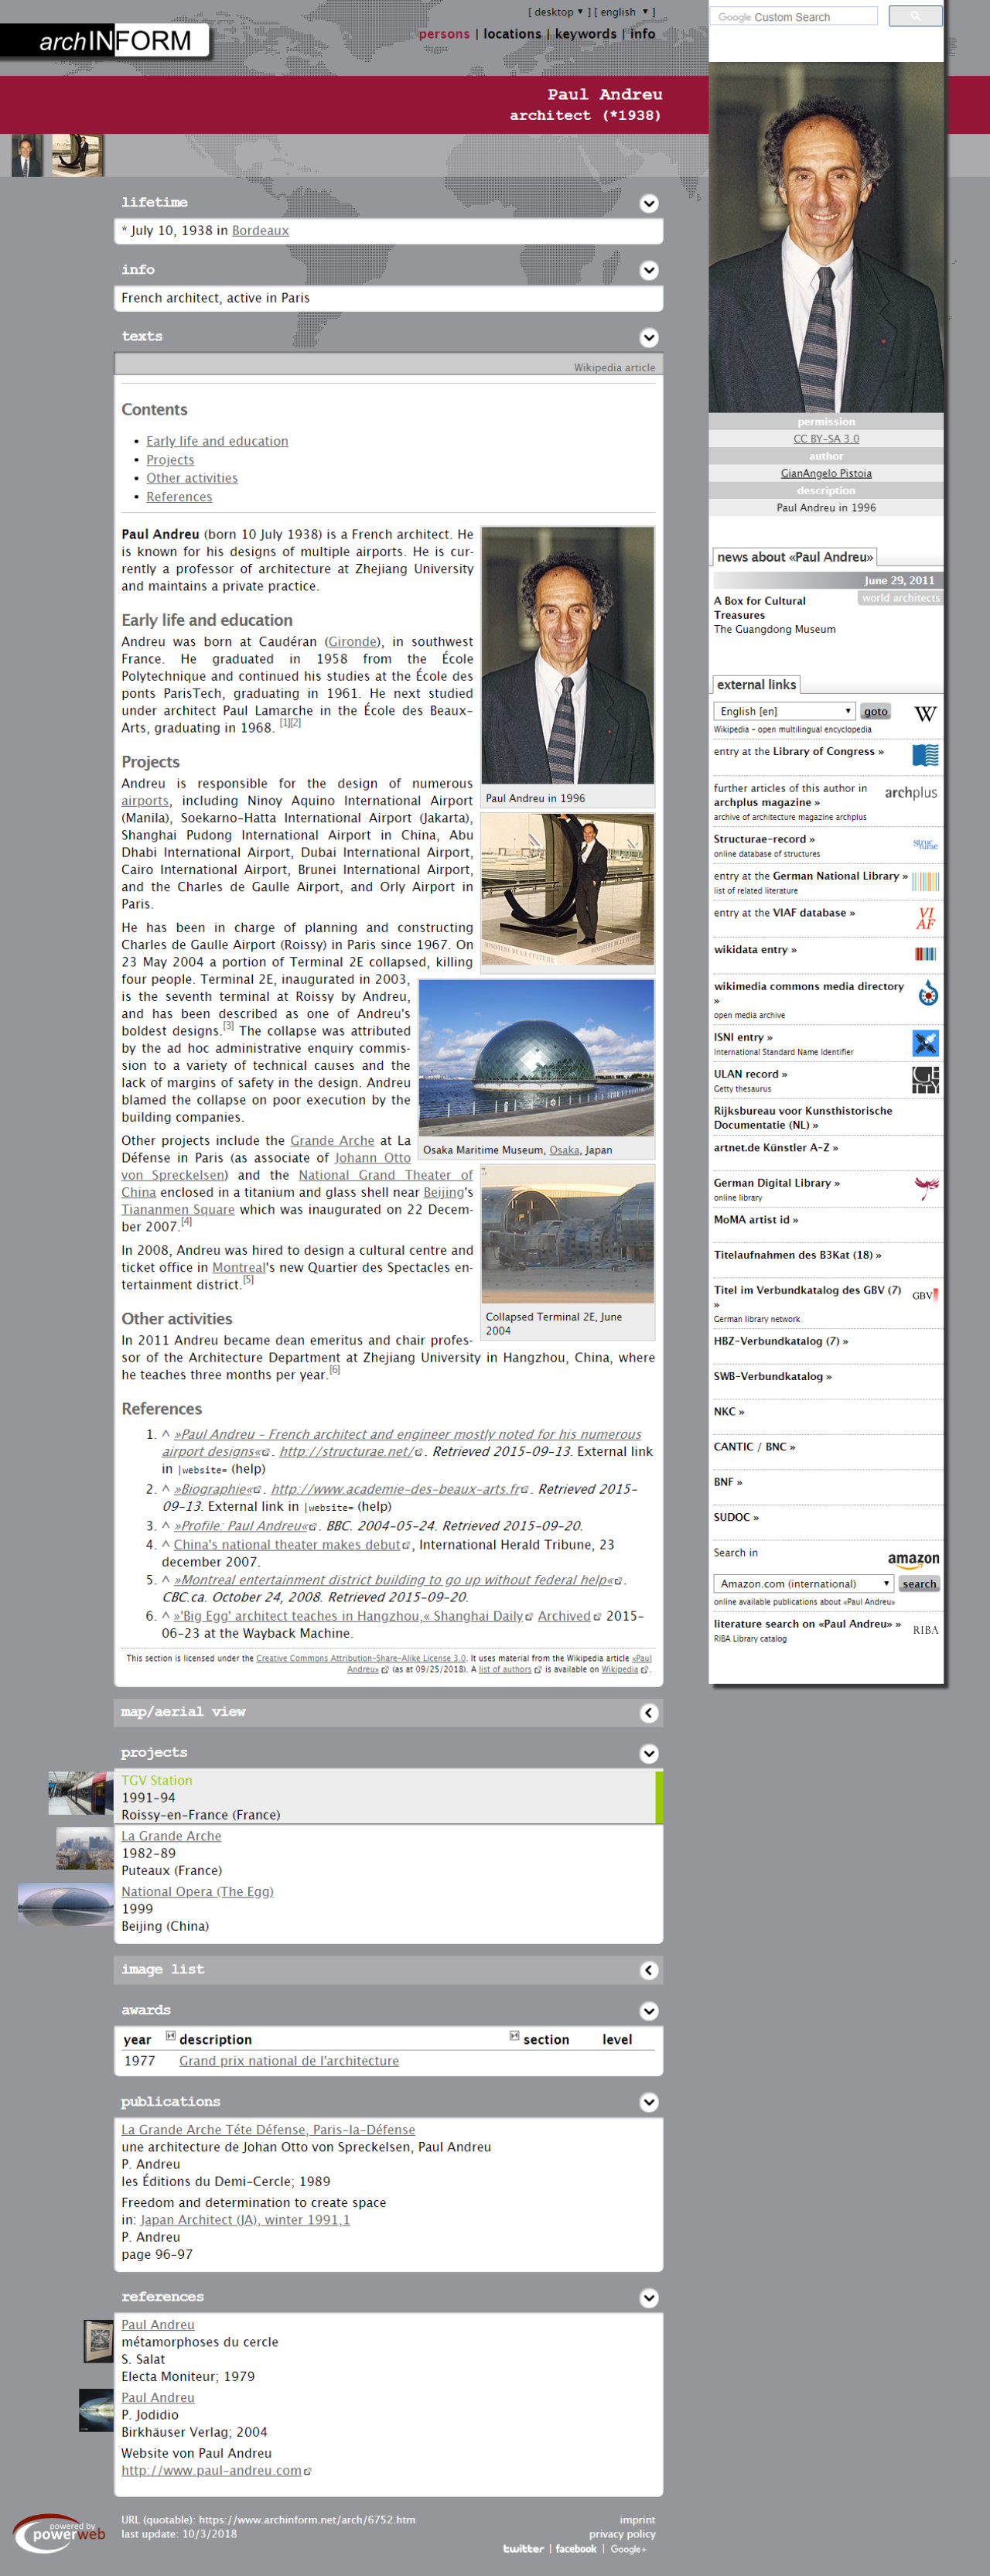Collapse the awards section
Viewport: 990px width, 2576px height.
[x=649, y=2011]
